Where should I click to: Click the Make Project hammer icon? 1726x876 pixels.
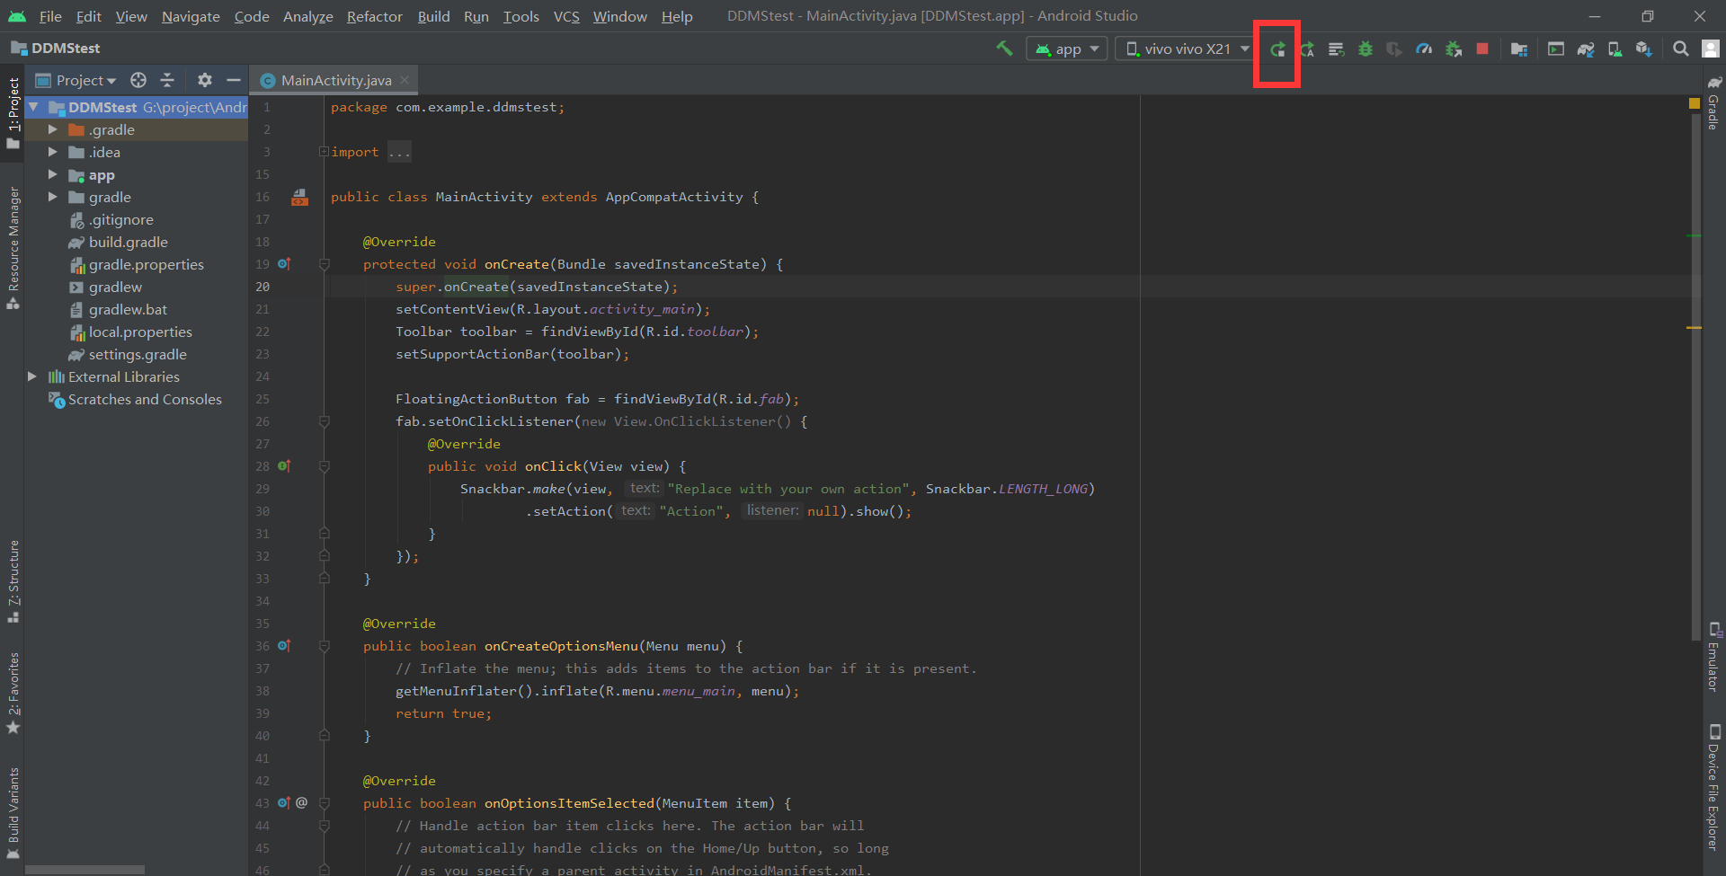(1004, 49)
